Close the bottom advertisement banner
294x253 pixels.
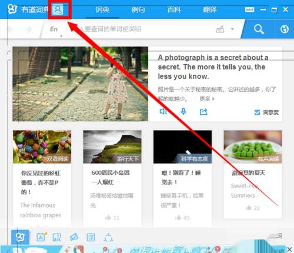coord(289,249)
